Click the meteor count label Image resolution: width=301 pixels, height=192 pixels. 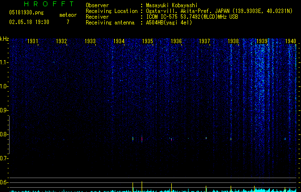68,15
